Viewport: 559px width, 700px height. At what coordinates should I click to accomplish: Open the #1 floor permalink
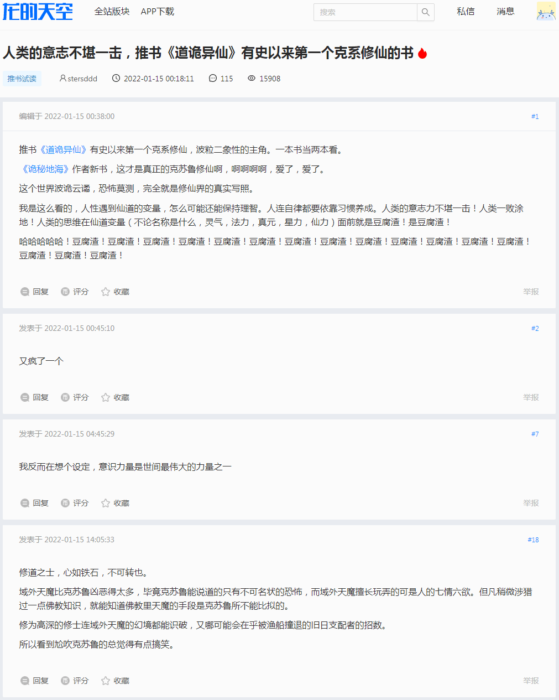click(x=535, y=116)
